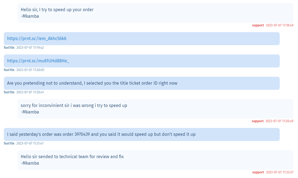Click the support label dated 17:20:49

pyautogui.click(x=258, y=121)
